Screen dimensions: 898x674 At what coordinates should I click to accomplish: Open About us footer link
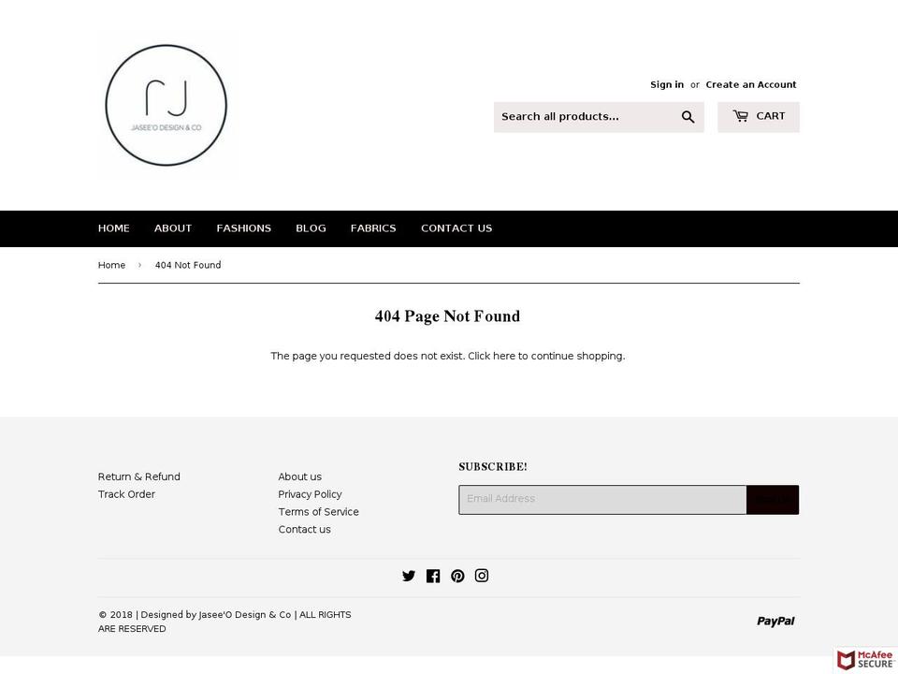point(300,476)
